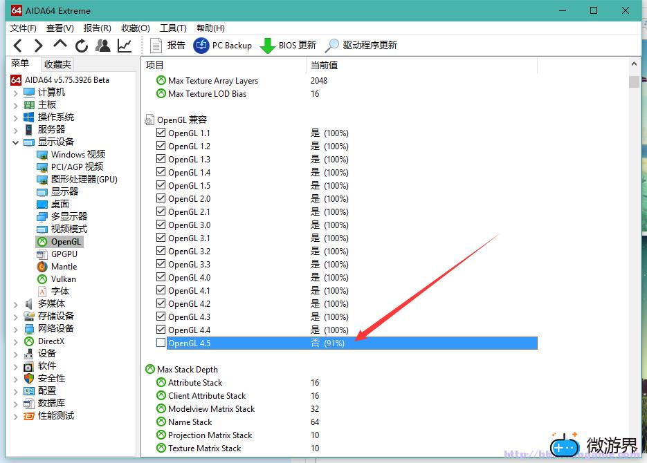This screenshot has width=647, height=463.
Task: Toggle the OpenGL 3.3 checkbox
Action: (x=161, y=264)
